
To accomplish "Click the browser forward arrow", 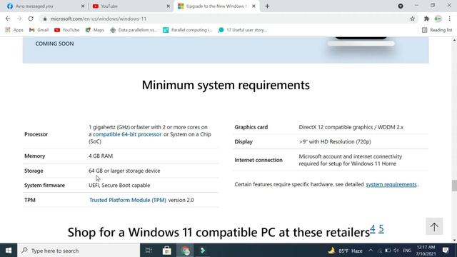I will click(19, 19).
